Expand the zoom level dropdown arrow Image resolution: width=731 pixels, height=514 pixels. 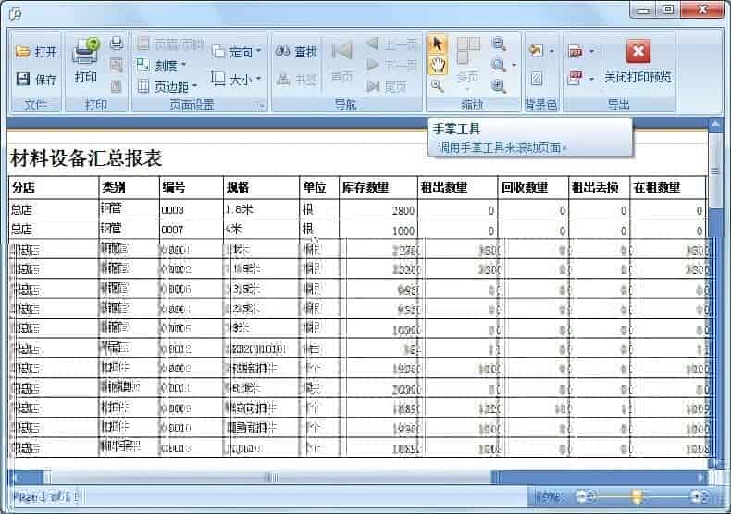514,65
